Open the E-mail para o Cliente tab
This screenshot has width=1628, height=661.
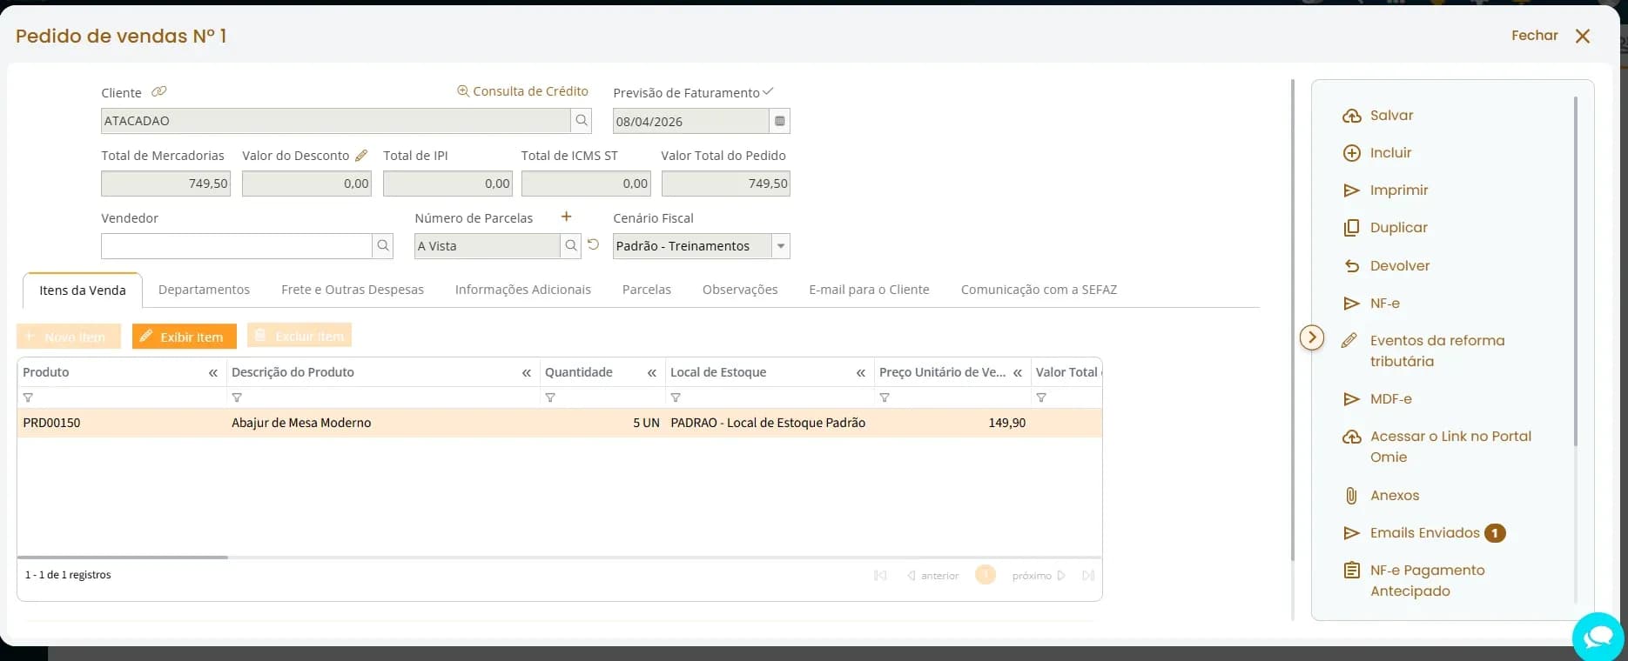(869, 290)
